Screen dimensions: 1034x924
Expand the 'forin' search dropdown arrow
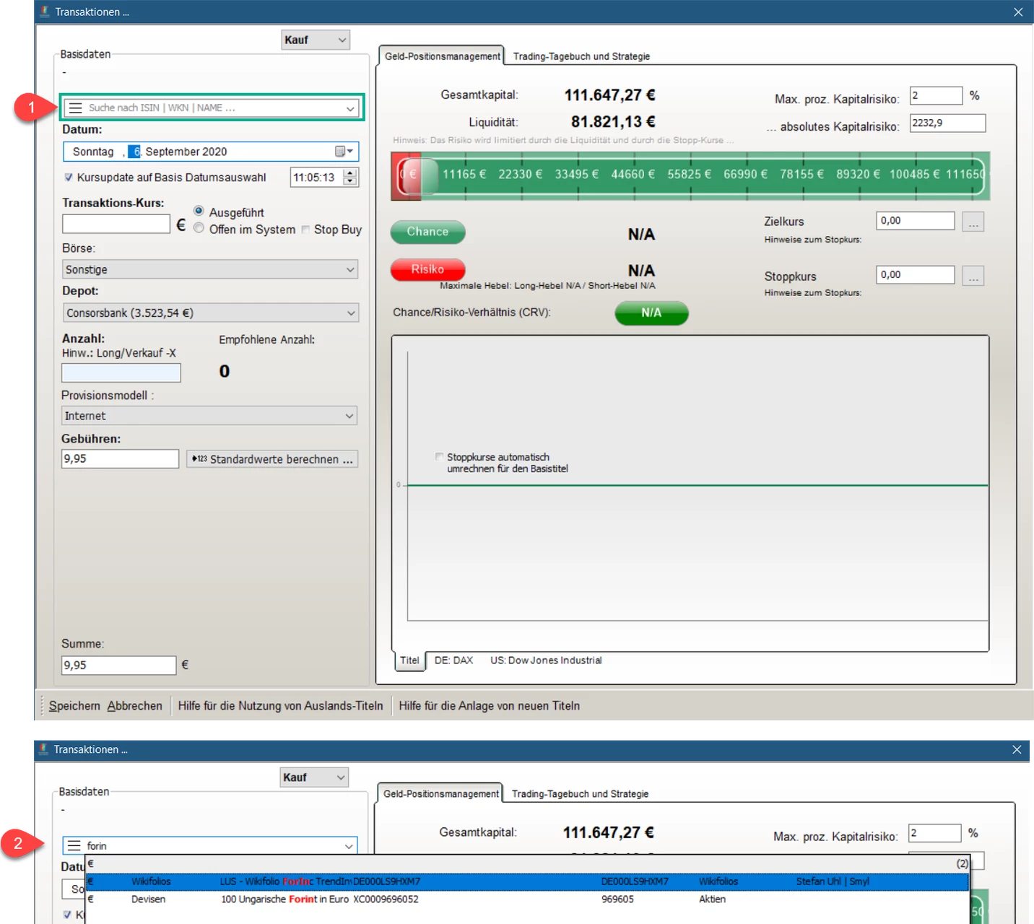tap(349, 846)
